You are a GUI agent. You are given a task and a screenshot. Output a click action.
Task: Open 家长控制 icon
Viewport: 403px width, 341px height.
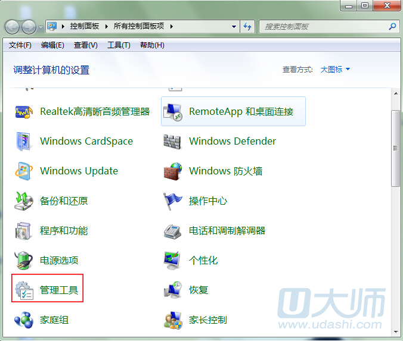pyautogui.click(x=173, y=320)
